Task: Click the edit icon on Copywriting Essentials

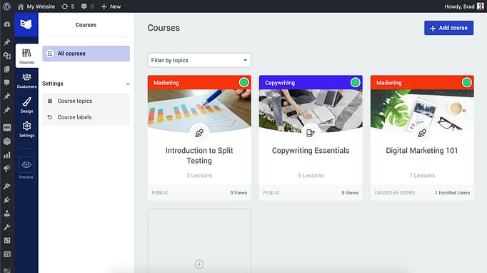Action: coord(311,133)
